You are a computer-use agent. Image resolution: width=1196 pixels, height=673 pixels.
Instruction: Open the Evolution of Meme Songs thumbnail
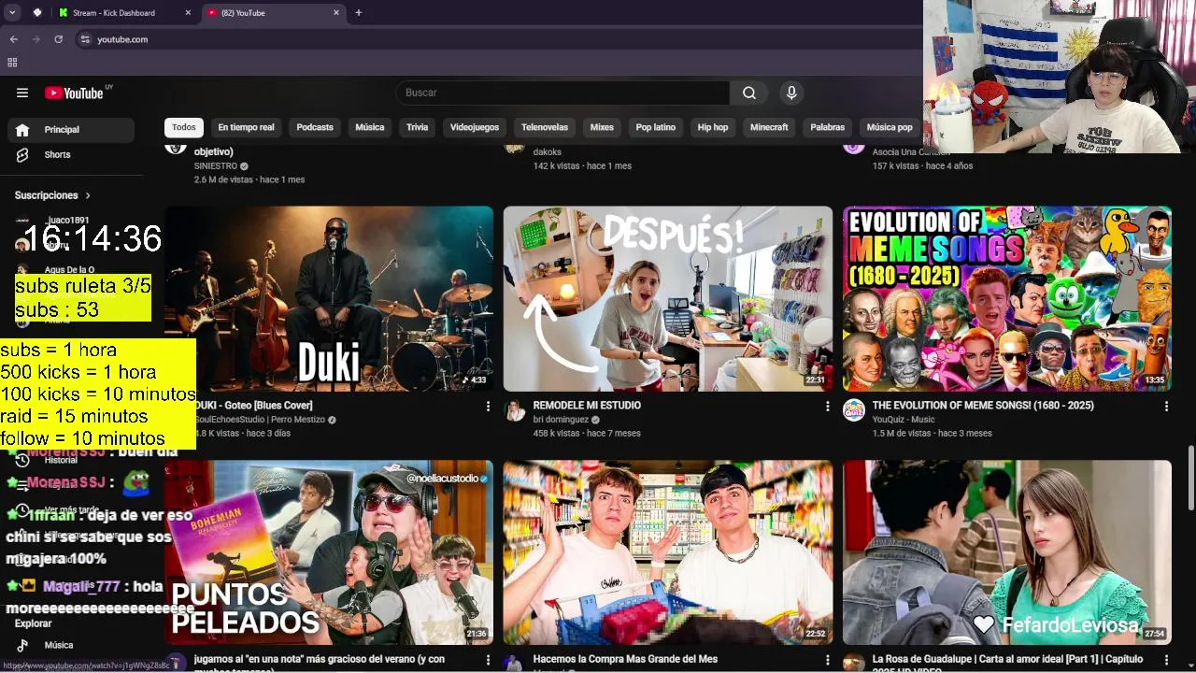pyautogui.click(x=1007, y=298)
